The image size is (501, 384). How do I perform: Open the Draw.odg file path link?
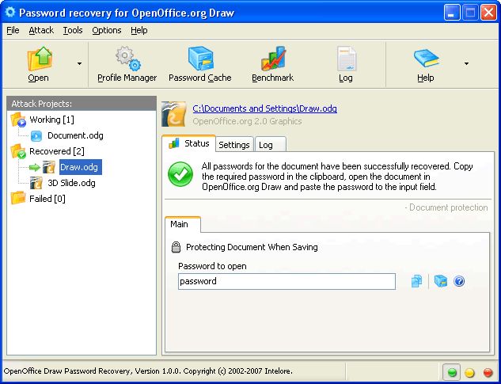tap(264, 108)
